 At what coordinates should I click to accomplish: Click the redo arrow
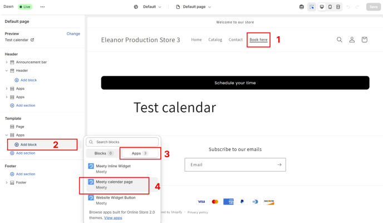357,7
